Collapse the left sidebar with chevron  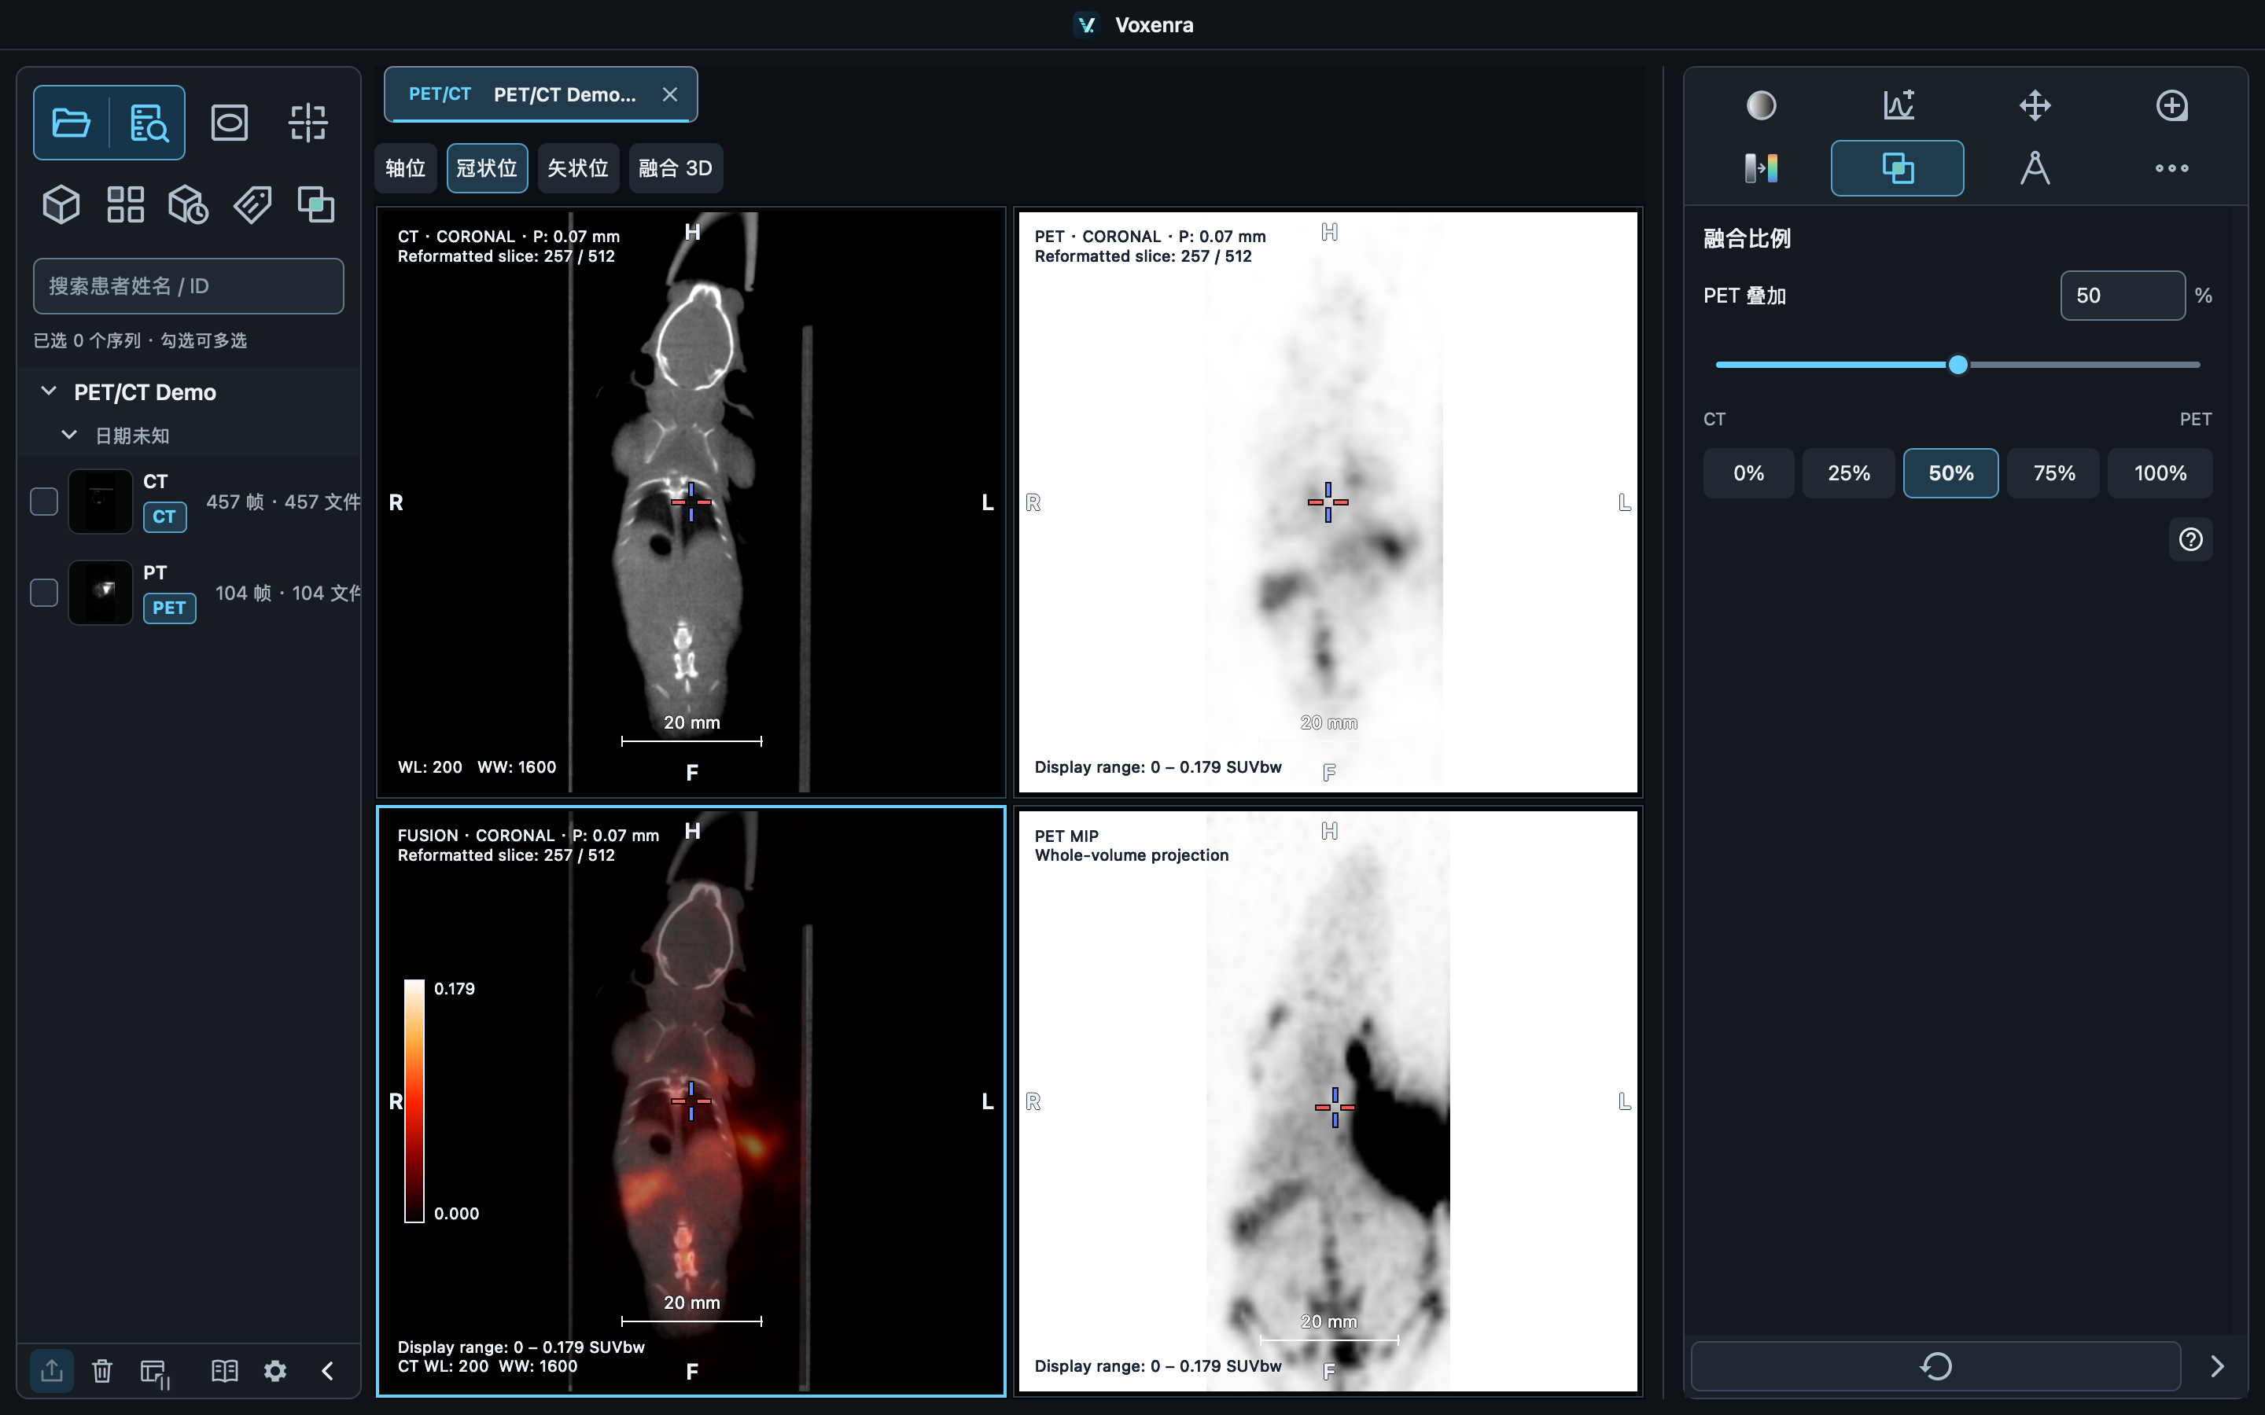coord(328,1371)
